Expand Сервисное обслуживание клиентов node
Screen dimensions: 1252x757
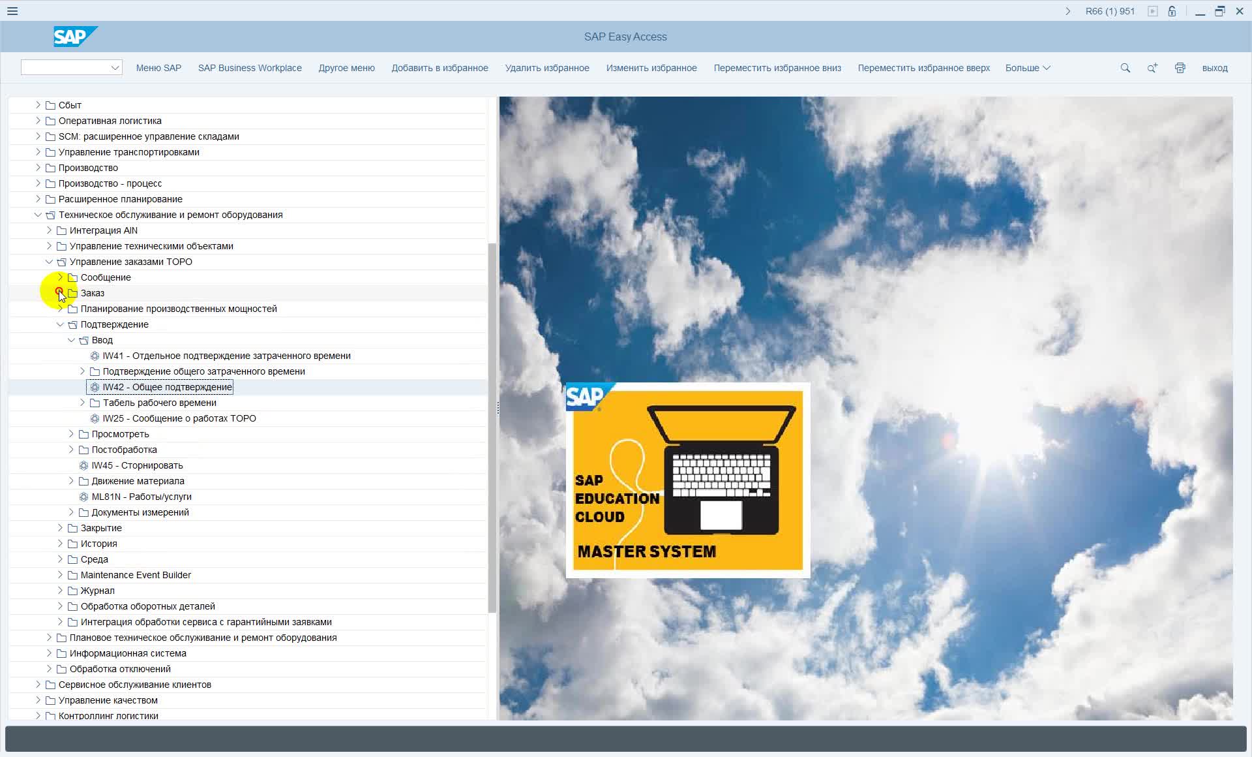tap(38, 685)
